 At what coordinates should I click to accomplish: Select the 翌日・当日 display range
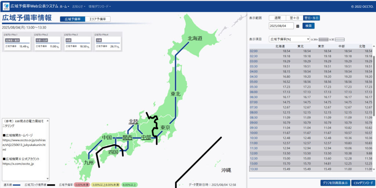(x=311, y=18)
